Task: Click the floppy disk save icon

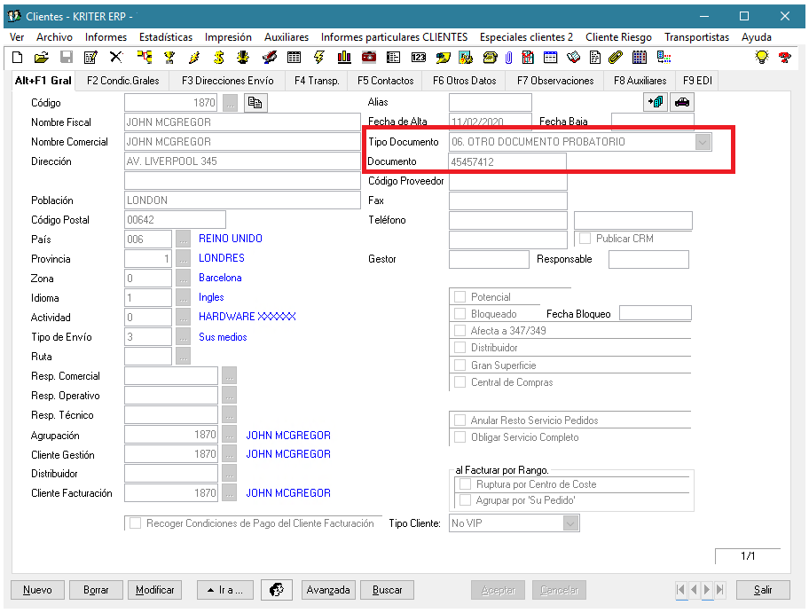Action: 67,58
